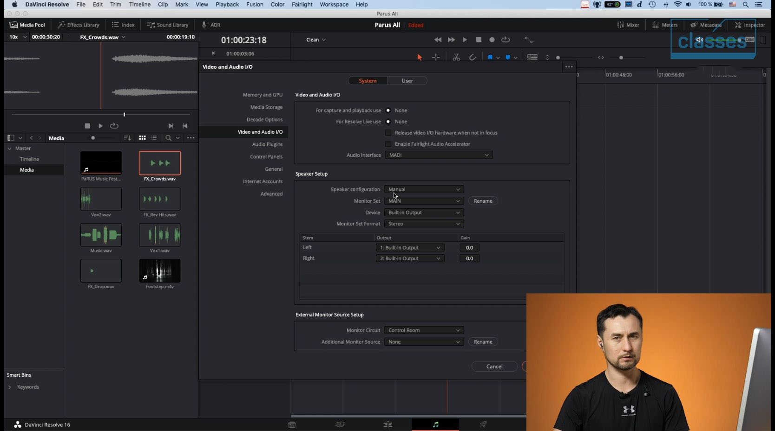Click the record button in transport bar
This screenshot has height=431, width=775.
[x=492, y=40]
